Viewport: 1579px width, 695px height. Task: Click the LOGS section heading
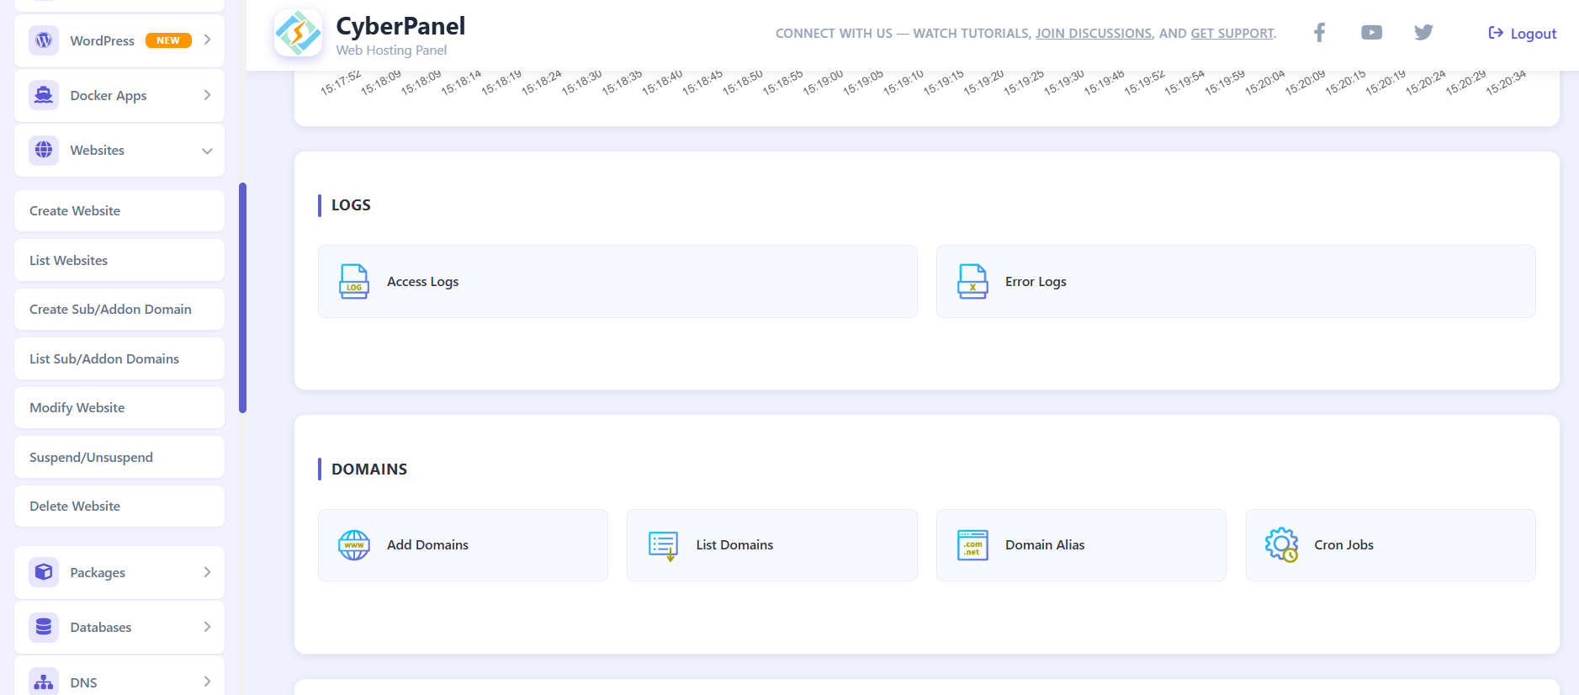point(351,205)
